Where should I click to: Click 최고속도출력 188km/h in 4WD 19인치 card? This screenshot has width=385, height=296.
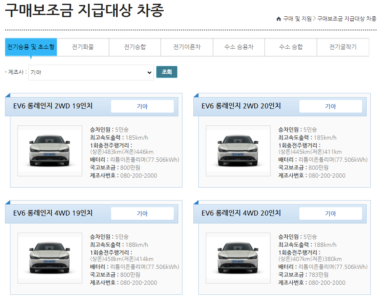(x=119, y=245)
